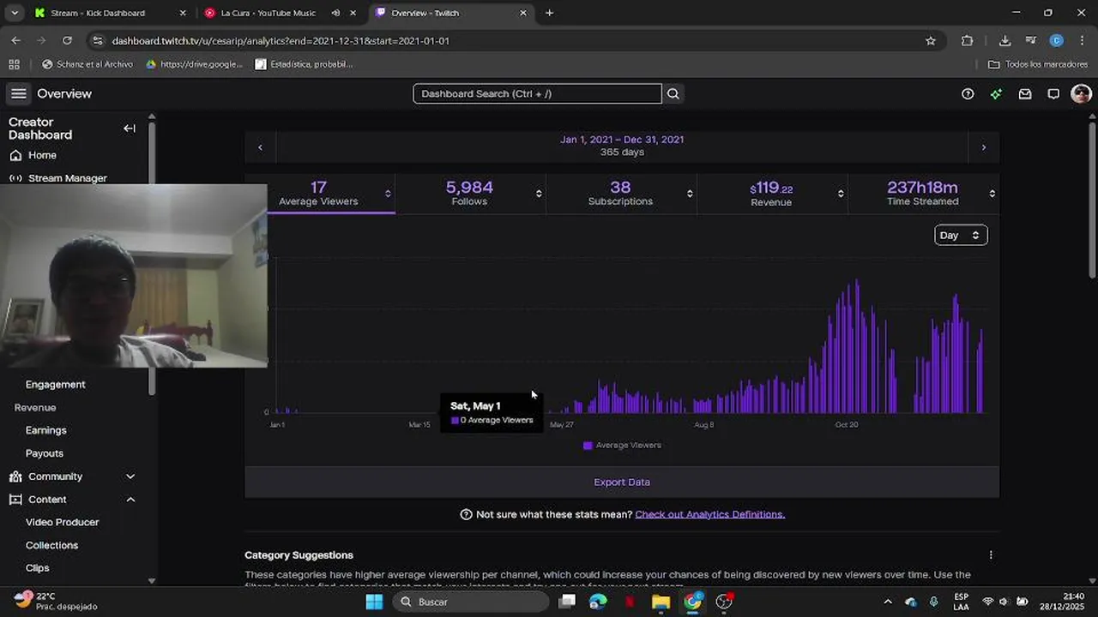Open Earnings page in sidebar
This screenshot has height=617, width=1098.
click(x=46, y=430)
